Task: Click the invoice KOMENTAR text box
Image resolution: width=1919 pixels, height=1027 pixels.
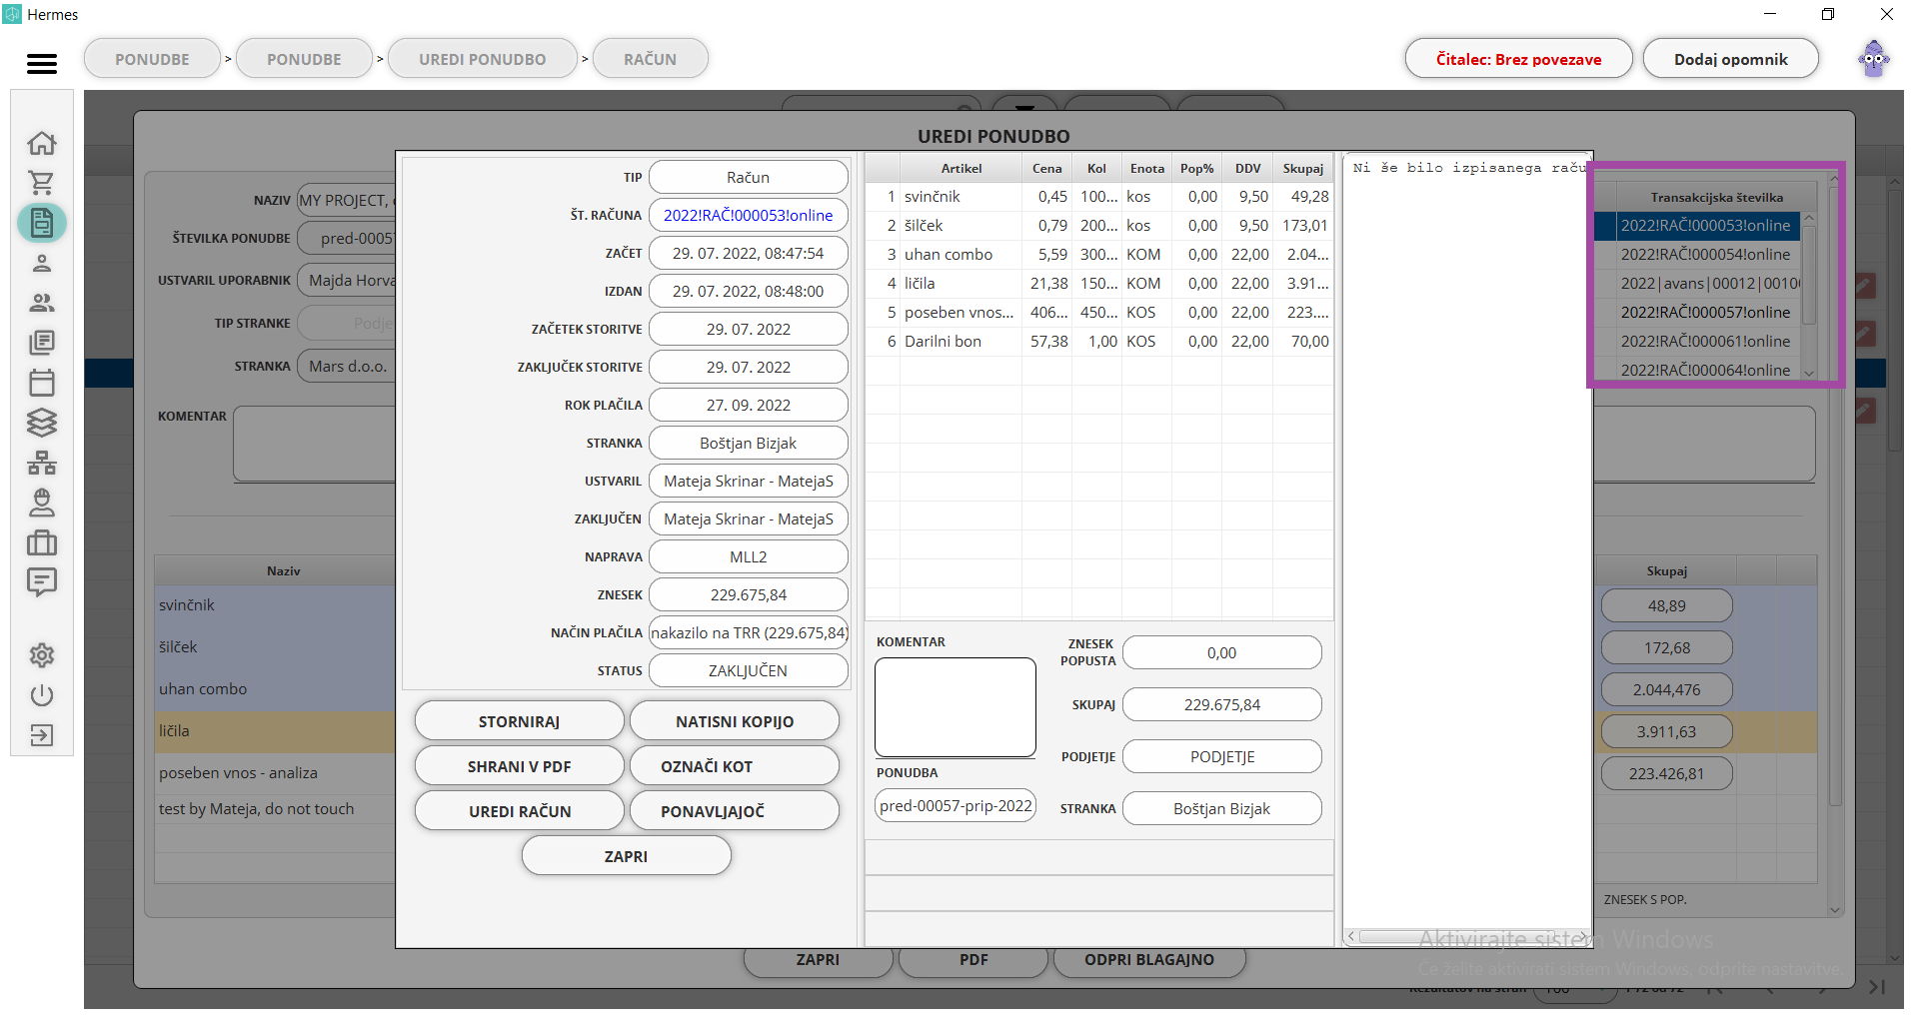Action: tap(955, 707)
